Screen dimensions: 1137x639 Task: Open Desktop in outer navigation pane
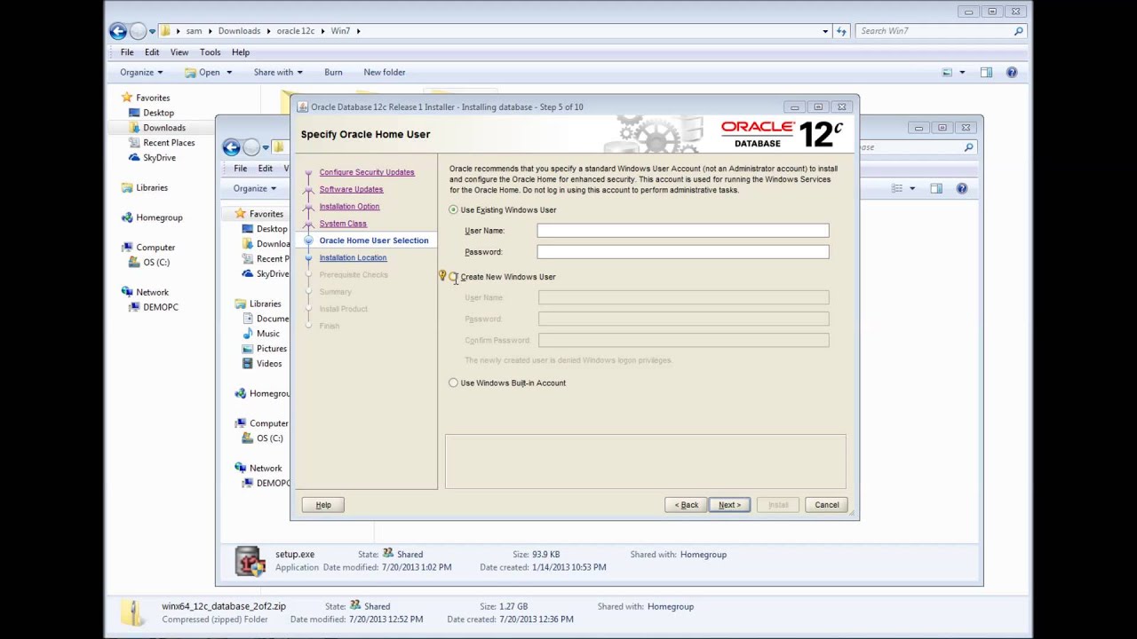[x=158, y=113]
